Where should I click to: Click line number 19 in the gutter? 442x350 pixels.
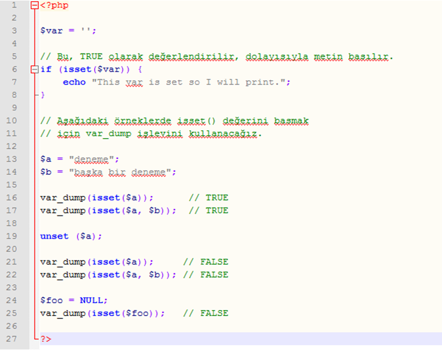coord(12,236)
